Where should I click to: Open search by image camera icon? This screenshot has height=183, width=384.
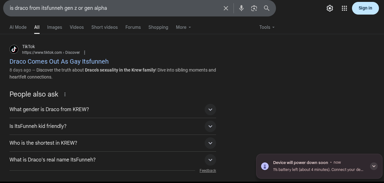254,8
